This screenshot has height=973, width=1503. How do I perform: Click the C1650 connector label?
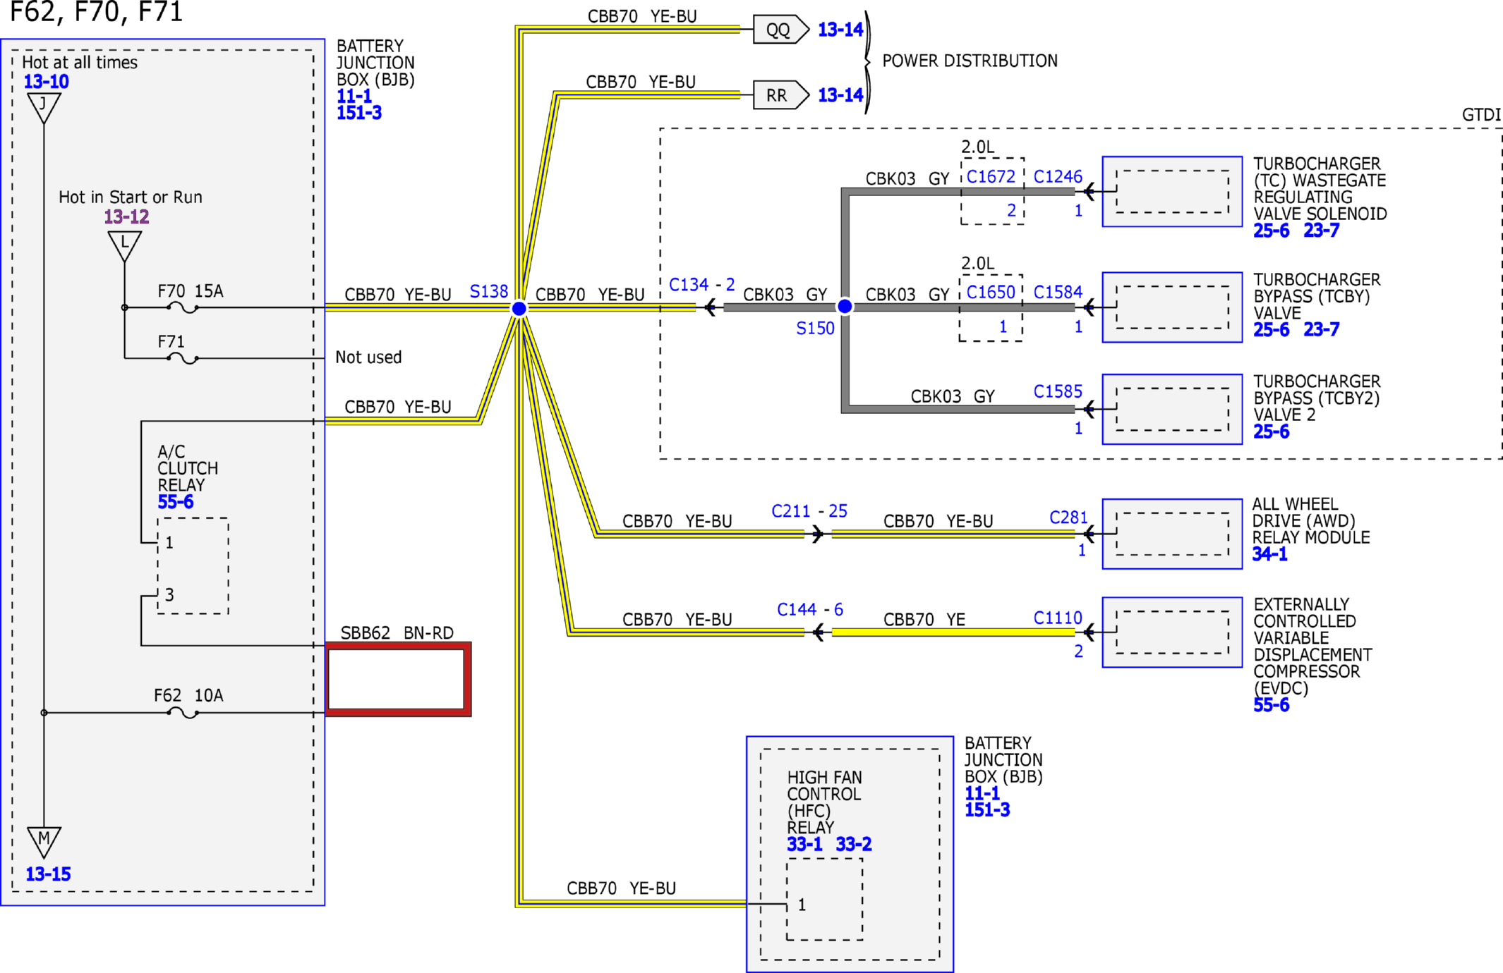pos(991,293)
